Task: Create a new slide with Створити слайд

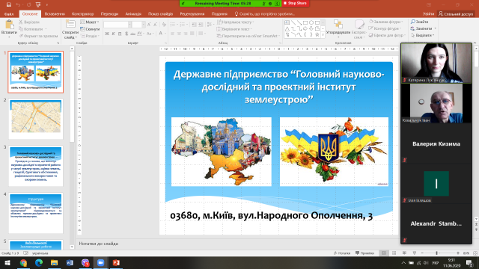Action: [x=70, y=30]
